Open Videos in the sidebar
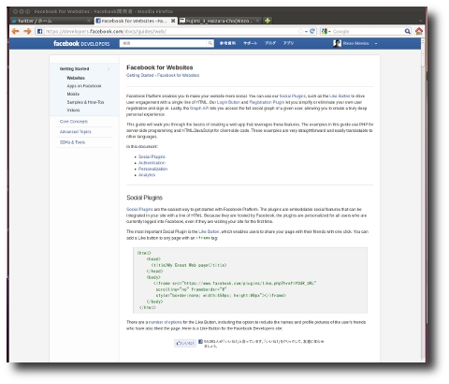 tap(73, 111)
